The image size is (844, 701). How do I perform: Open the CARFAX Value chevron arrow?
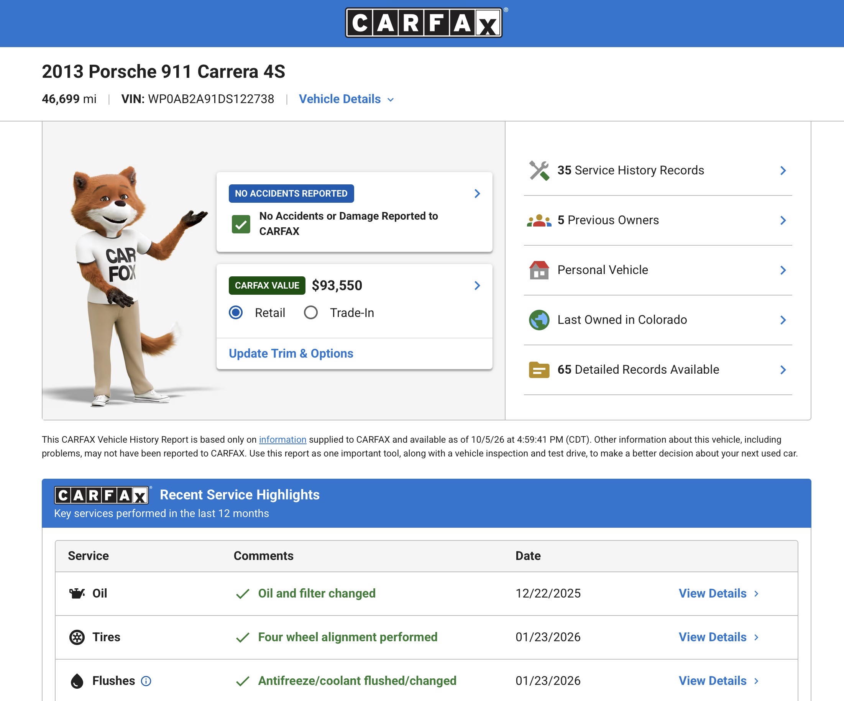tap(477, 286)
